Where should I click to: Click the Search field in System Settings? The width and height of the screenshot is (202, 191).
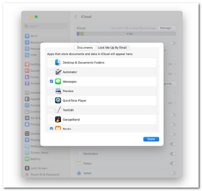[x=46, y=26]
